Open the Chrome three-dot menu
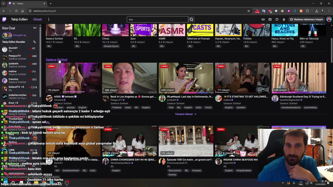Viewport: 333px width, 187px height. 329,11
